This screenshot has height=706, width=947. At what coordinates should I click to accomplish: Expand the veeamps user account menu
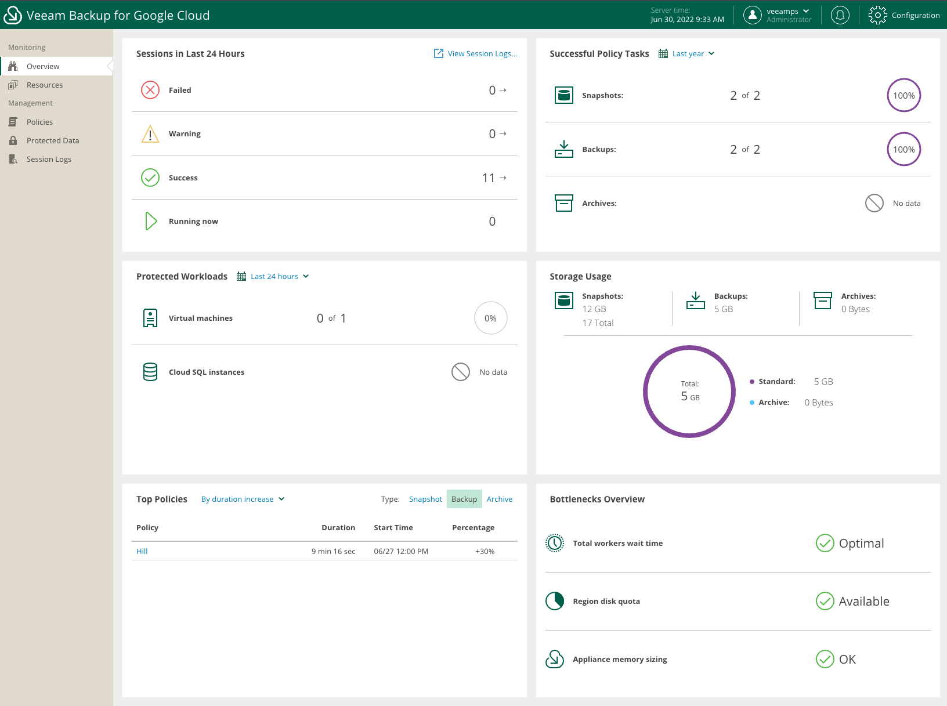(x=788, y=11)
